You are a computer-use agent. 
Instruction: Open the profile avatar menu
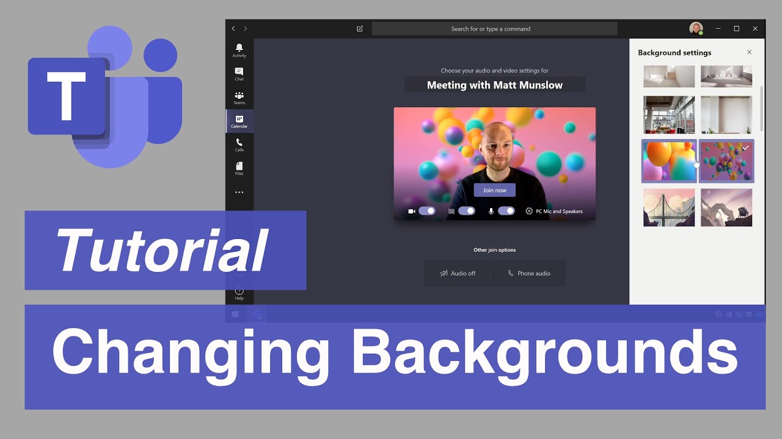696,29
